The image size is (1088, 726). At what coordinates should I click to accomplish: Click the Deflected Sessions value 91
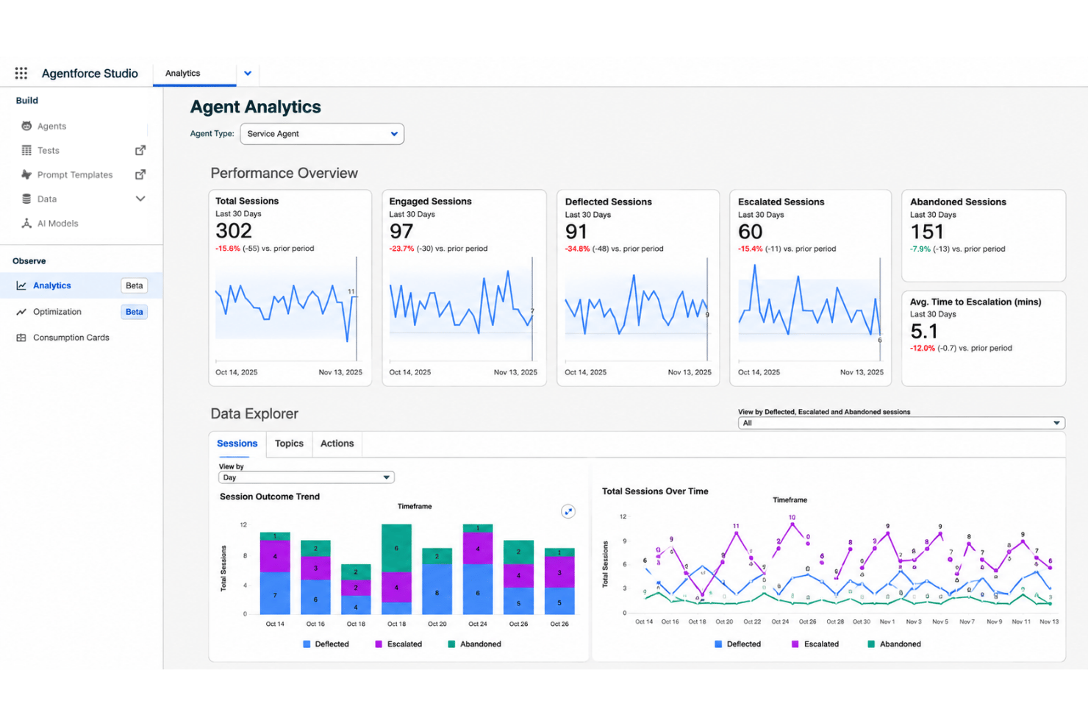576,232
